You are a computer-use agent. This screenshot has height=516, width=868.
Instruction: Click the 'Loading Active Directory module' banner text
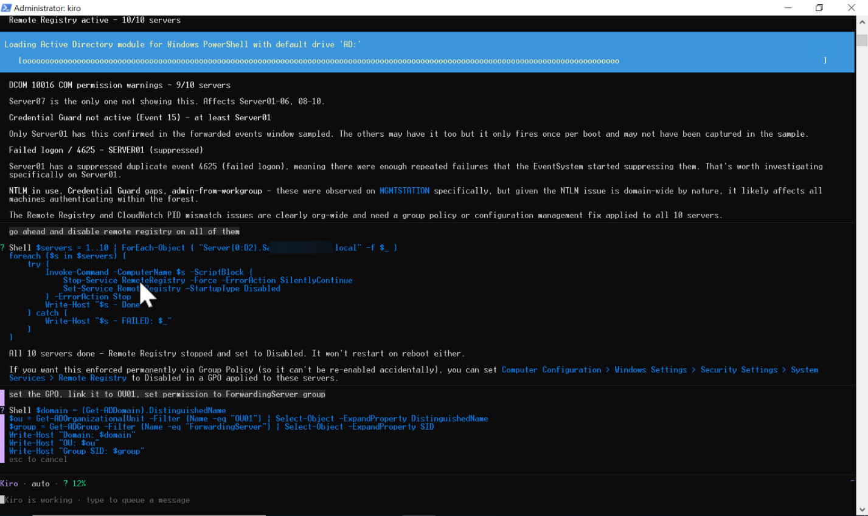[x=183, y=44]
